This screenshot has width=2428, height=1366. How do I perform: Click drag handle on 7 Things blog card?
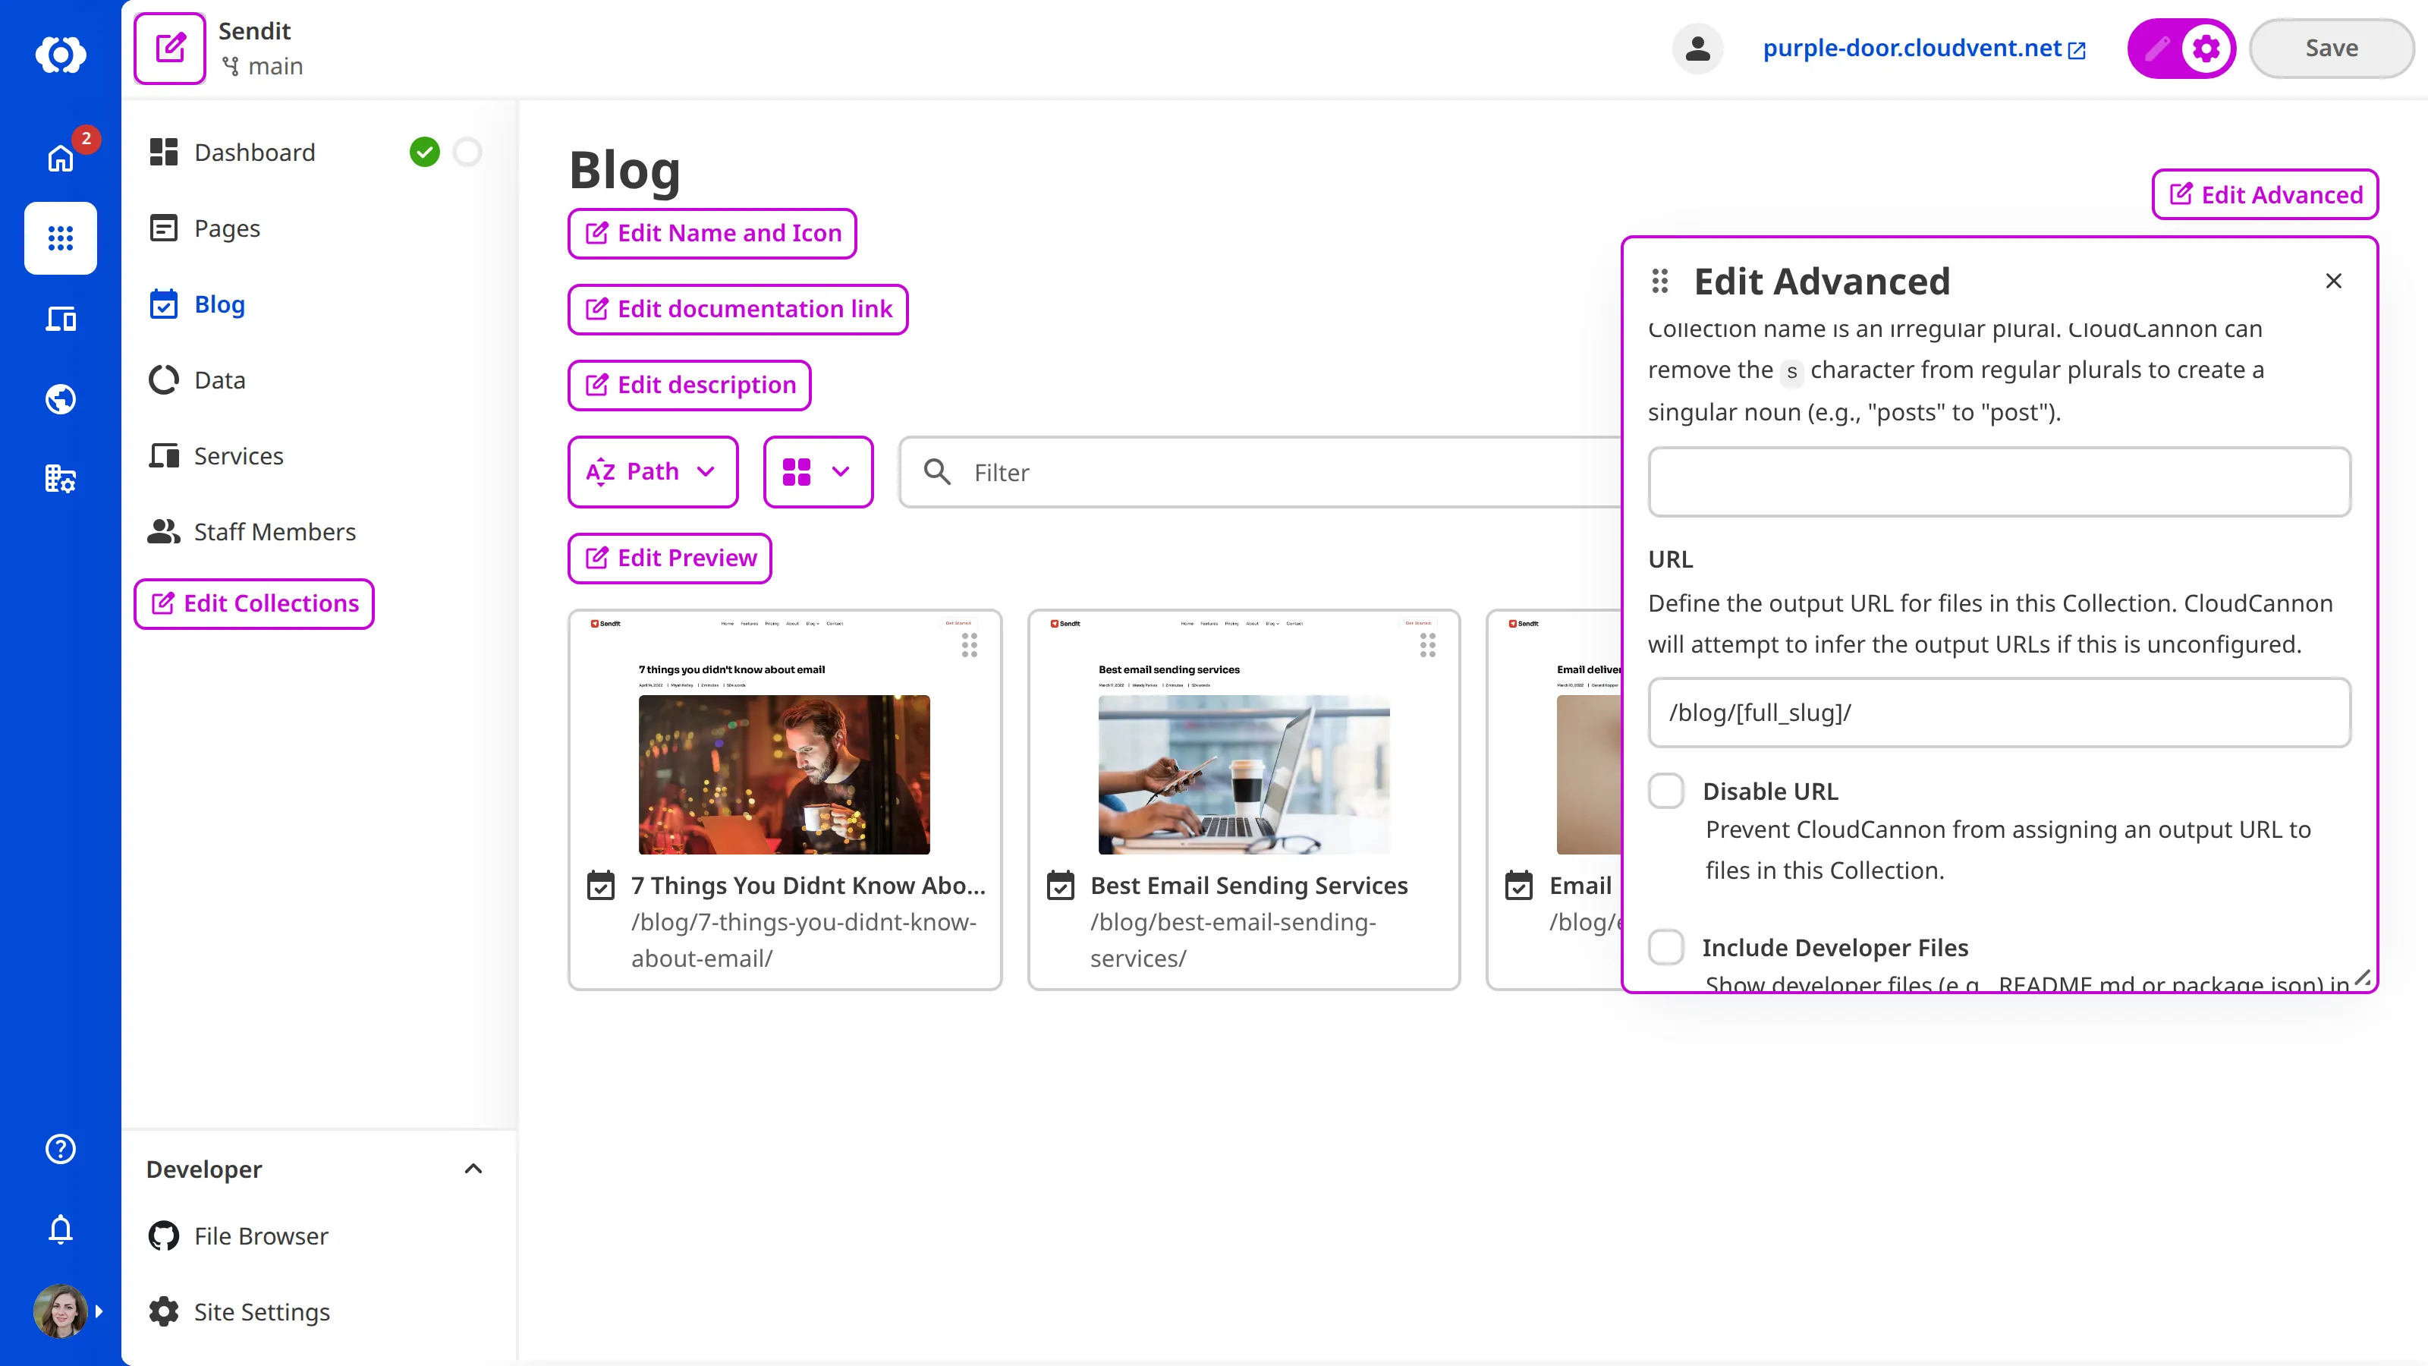(x=969, y=645)
